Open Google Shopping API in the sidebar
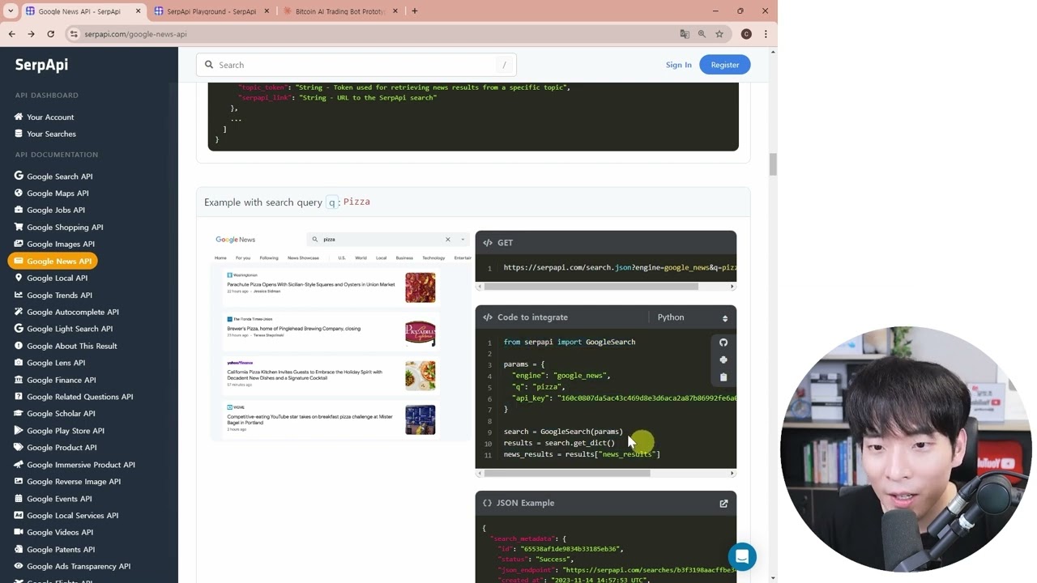Image resolution: width=1037 pixels, height=583 pixels. pyautogui.click(x=65, y=228)
